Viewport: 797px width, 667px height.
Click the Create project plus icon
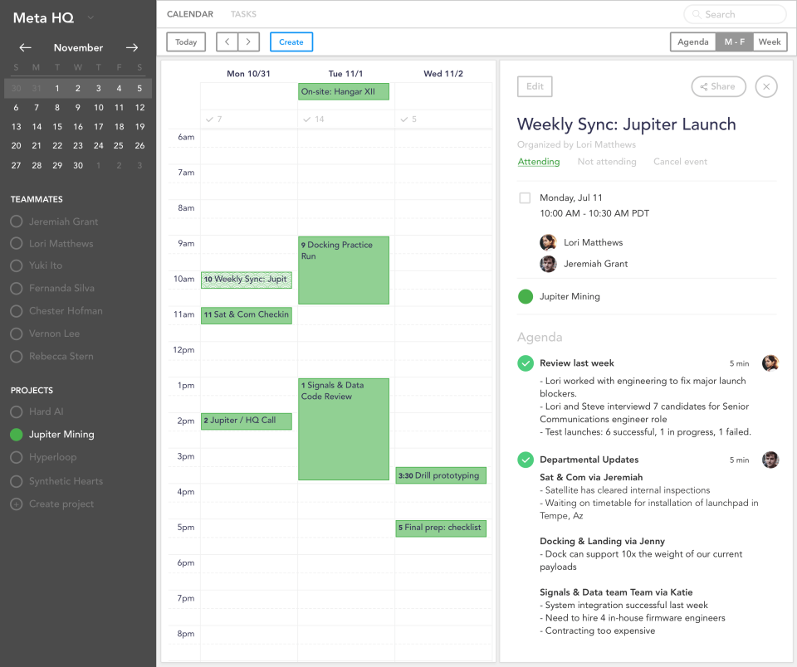[17, 504]
